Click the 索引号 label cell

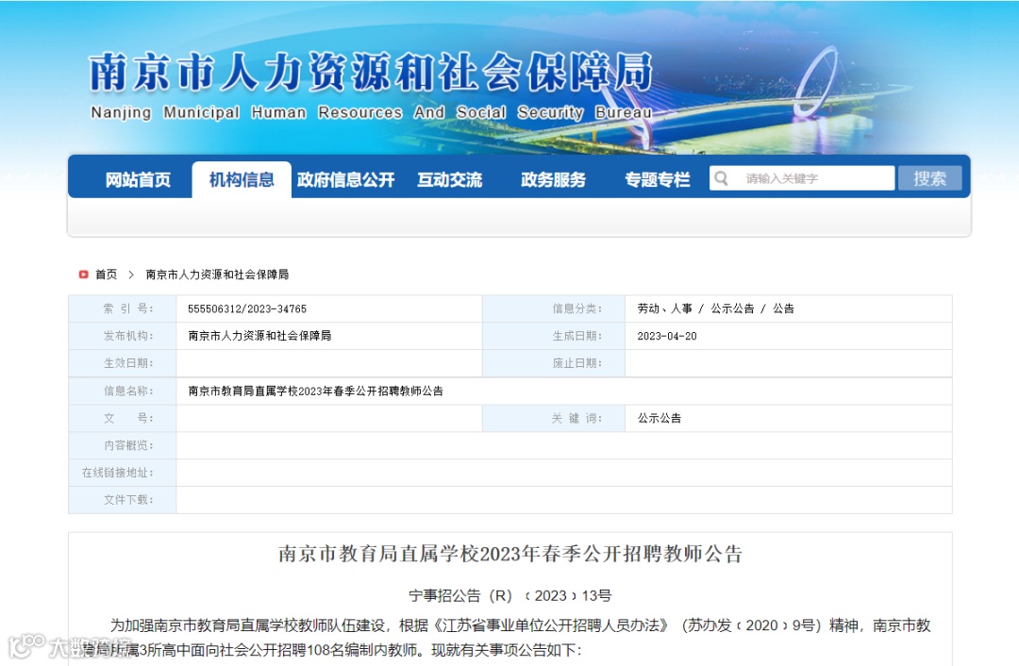point(123,308)
